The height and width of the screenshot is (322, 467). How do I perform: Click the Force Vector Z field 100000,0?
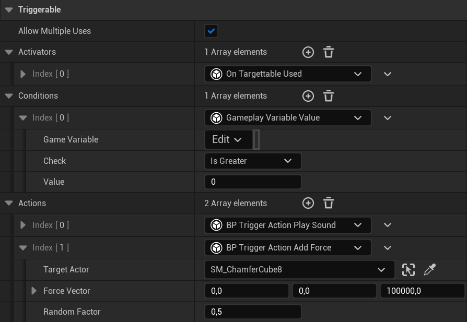coord(422,291)
